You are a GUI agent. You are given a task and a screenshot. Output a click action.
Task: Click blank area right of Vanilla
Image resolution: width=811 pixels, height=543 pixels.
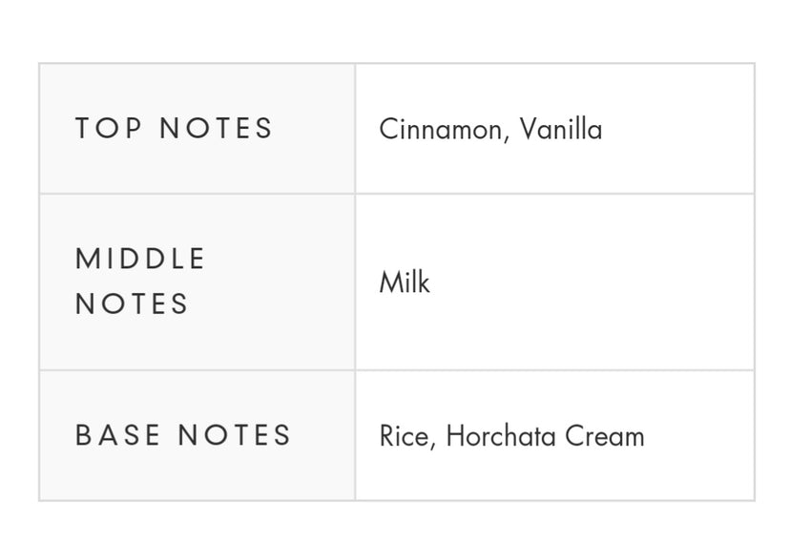(x=677, y=129)
